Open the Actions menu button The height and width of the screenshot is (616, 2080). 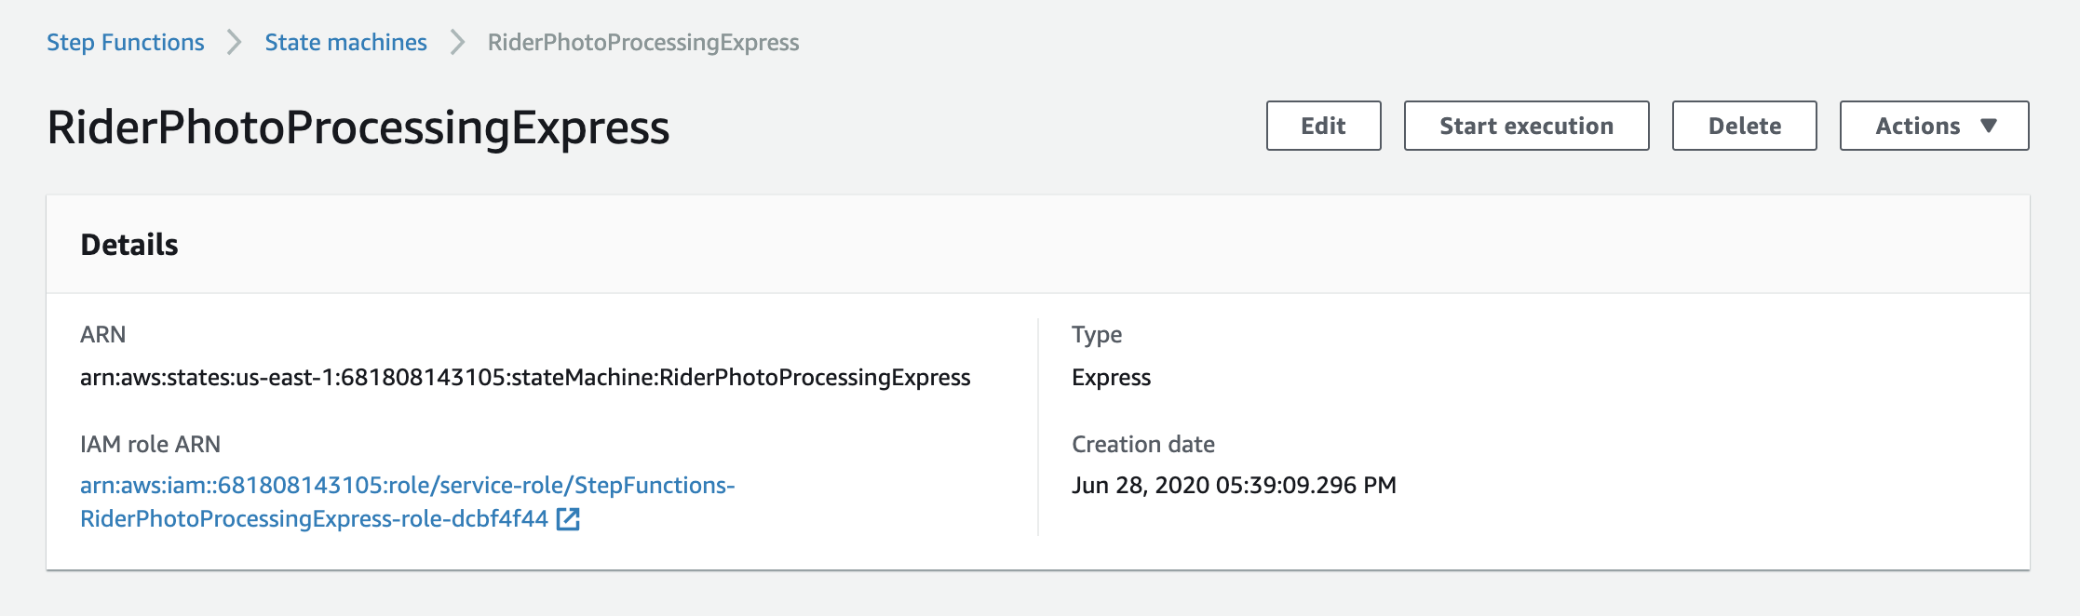pyautogui.click(x=1934, y=126)
